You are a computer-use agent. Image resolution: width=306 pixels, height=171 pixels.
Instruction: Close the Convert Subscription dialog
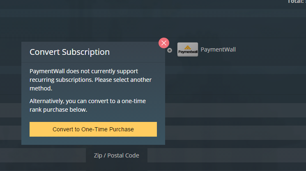point(164,43)
